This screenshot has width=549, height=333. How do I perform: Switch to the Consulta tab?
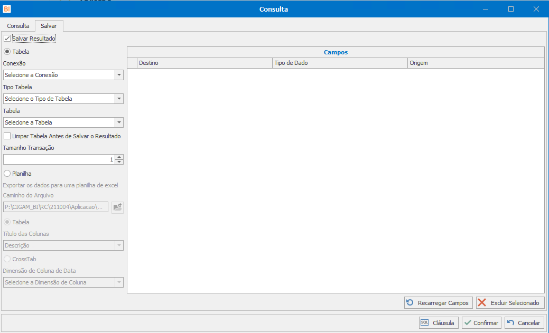pos(18,26)
